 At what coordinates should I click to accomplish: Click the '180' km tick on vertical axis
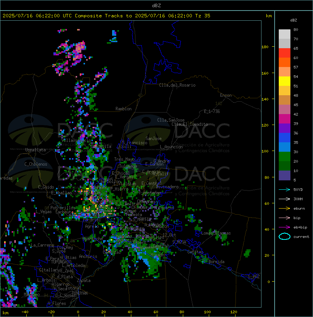click(x=265, y=47)
